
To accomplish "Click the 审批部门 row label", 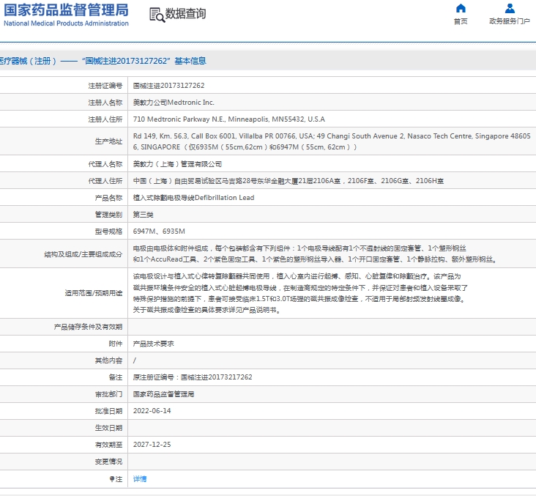I will pyautogui.click(x=108, y=394).
